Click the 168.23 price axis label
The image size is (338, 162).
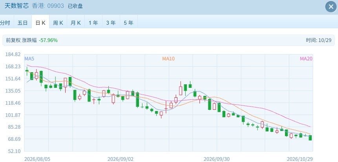(x=13, y=67)
